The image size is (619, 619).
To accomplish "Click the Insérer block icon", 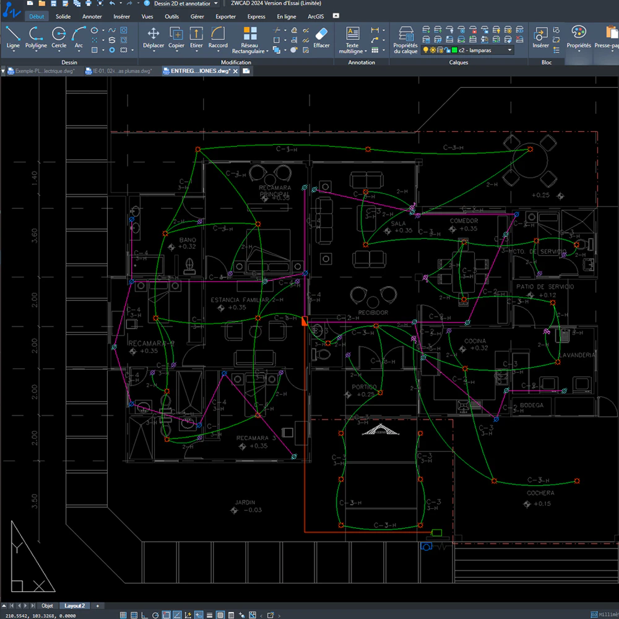I will coord(540,38).
